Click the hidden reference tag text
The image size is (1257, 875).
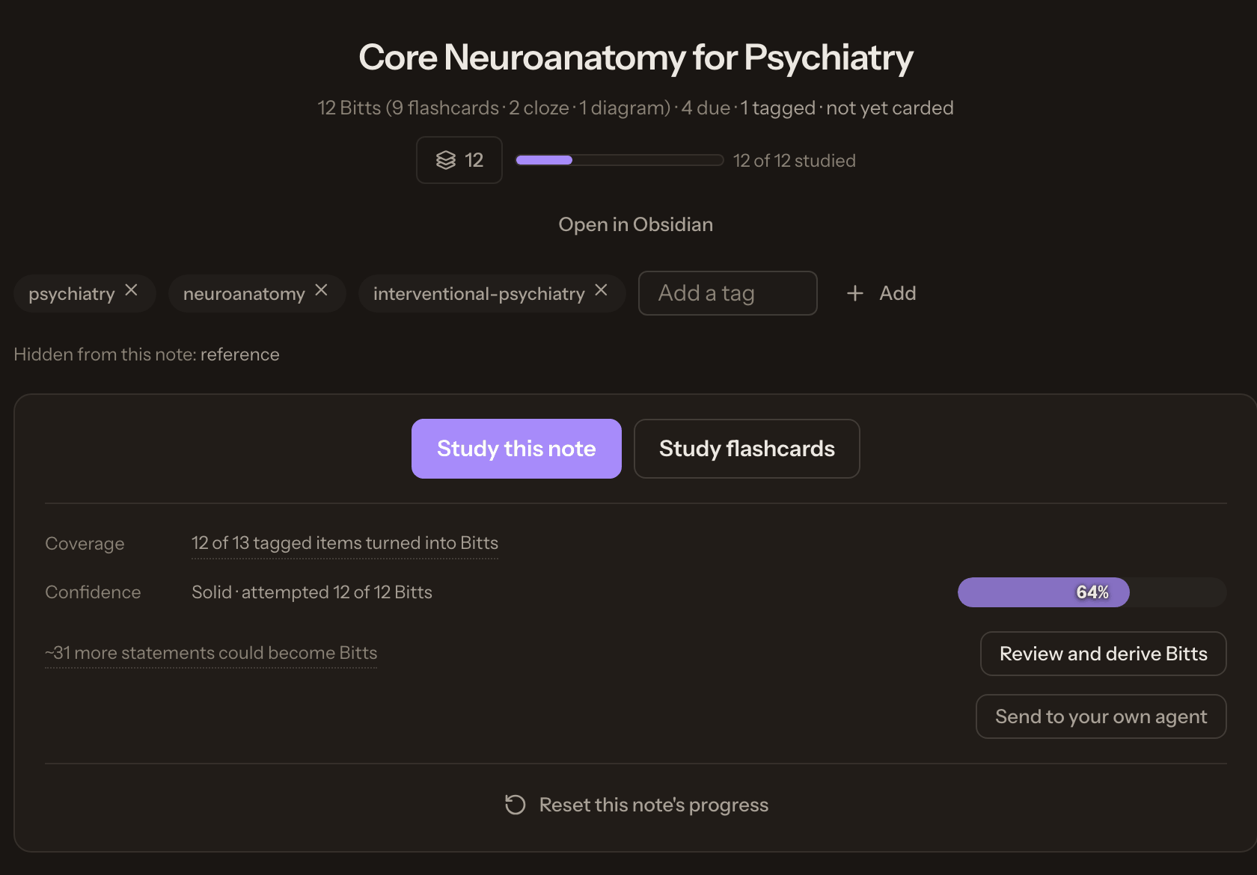[x=239, y=354]
